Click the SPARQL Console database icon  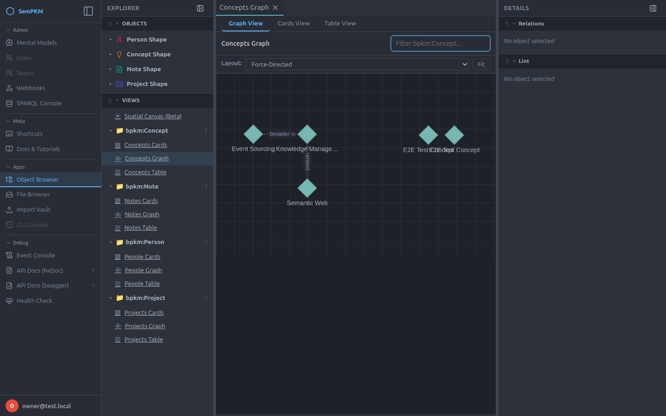[x=9, y=104]
